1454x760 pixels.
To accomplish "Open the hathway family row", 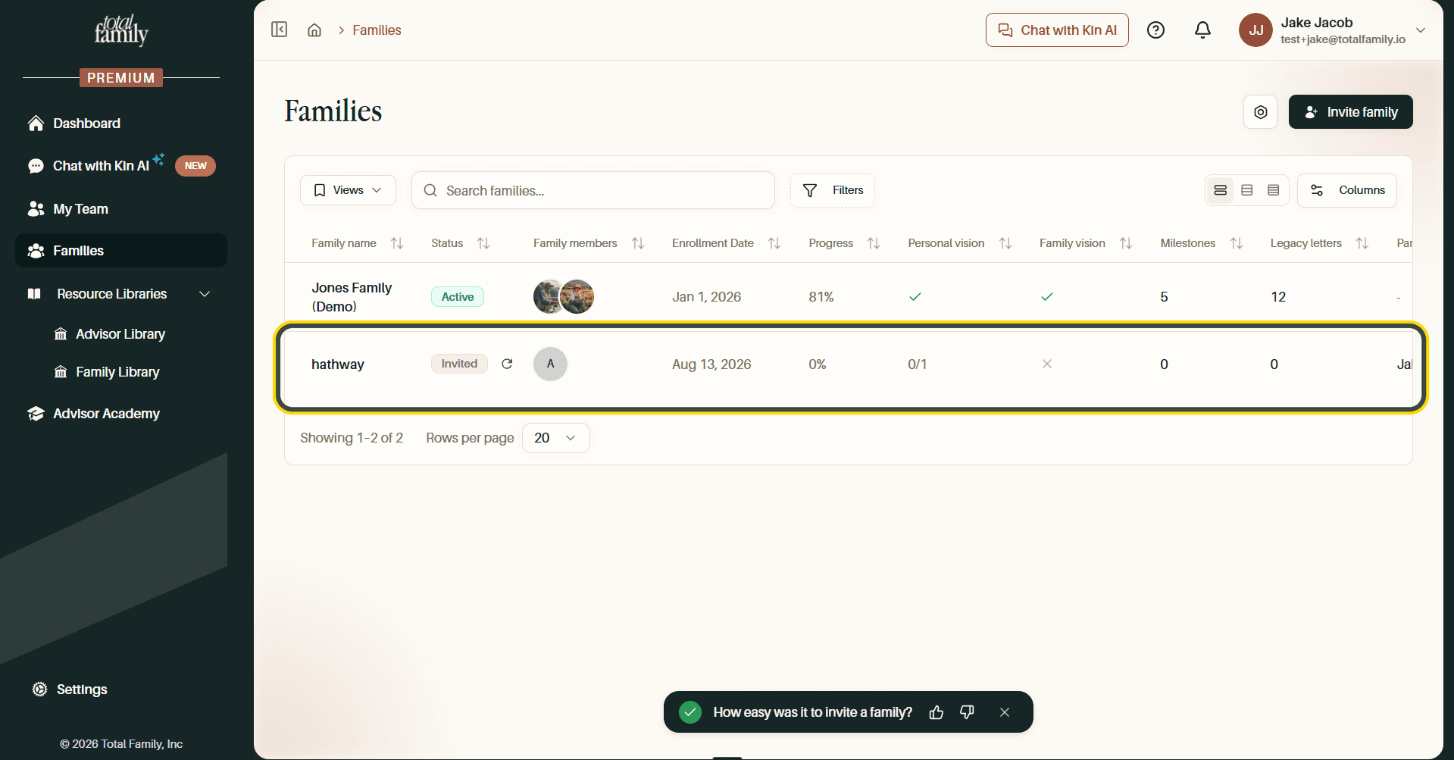I will click(x=849, y=364).
